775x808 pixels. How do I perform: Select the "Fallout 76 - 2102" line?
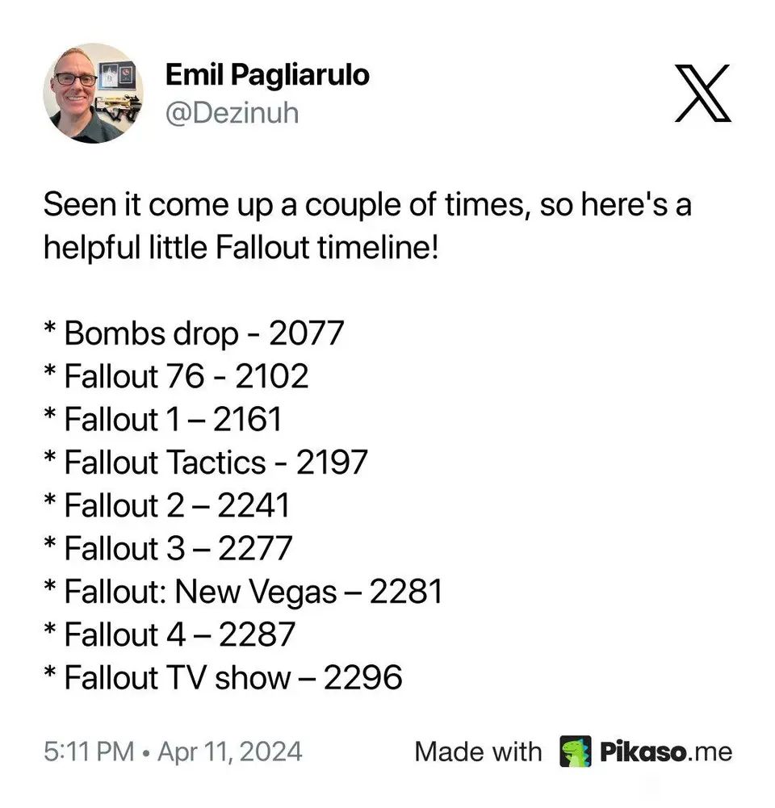coord(176,376)
